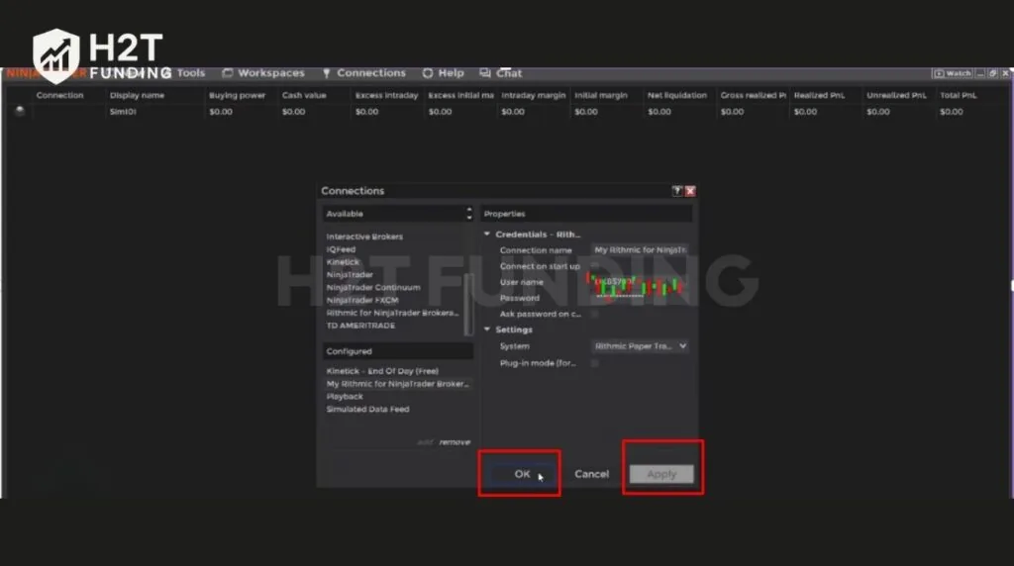Click the Sim101 account display name cell
The image size is (1014, 566).
click(x=123, y=111)
